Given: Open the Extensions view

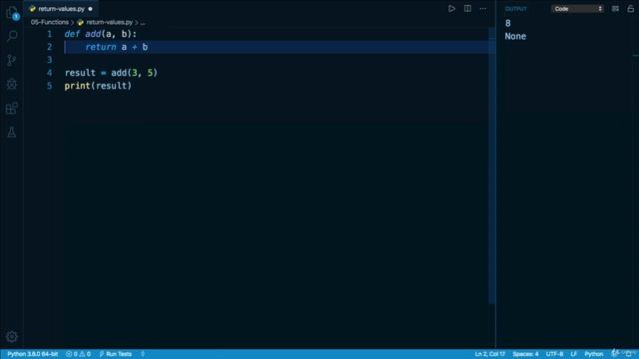Looking at the screenshot, I should (12, 109).
